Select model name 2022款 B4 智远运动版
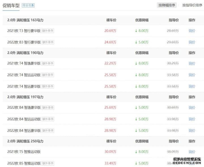This screenshot has height=167, width=204. pyautogui.click(x=24, y=119)
